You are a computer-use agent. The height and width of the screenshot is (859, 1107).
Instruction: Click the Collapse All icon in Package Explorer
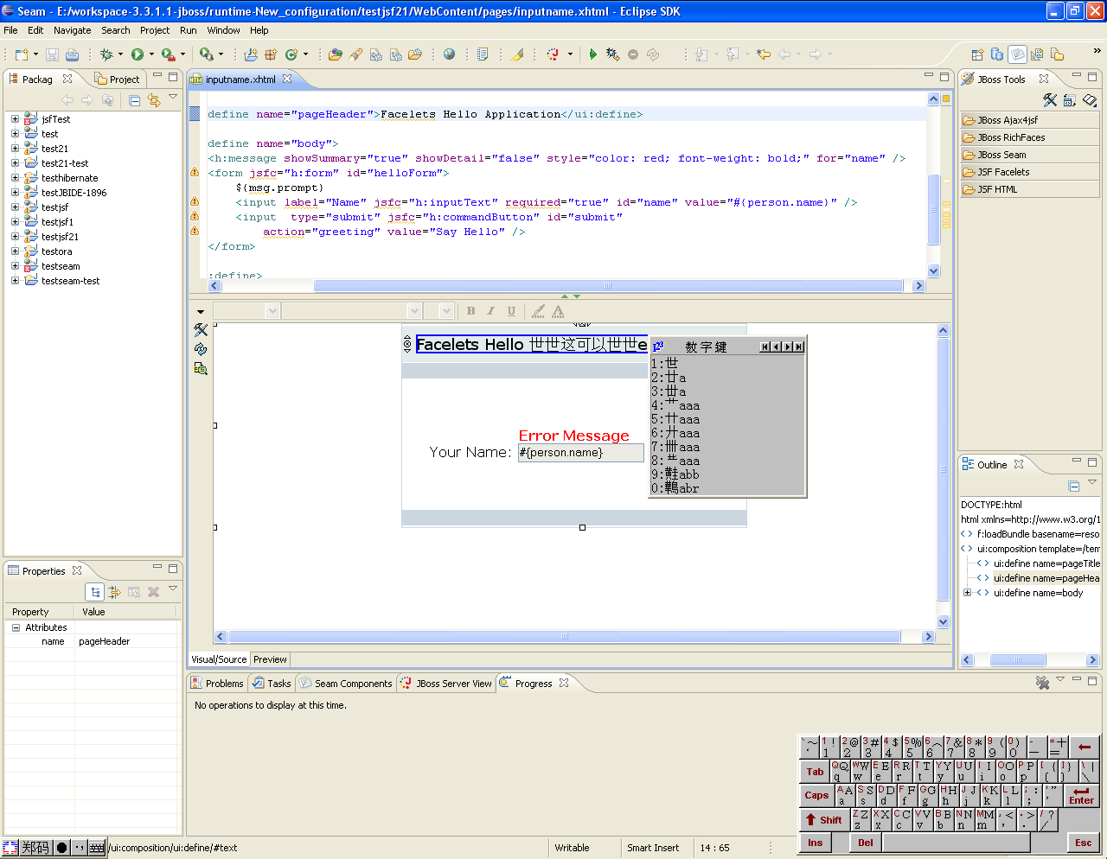[135, 100]
